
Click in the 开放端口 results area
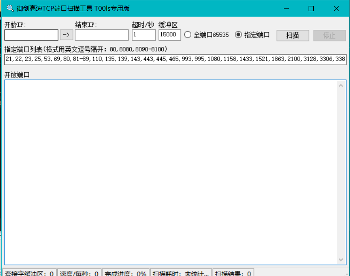(171, 171)
